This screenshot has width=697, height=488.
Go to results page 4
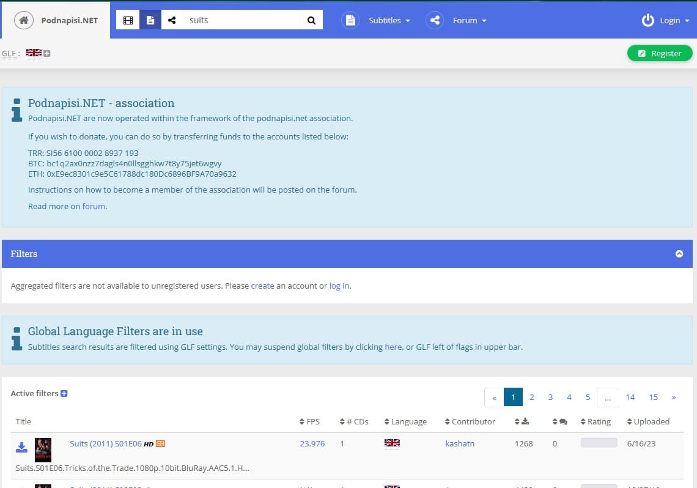[x=569, y=397]
